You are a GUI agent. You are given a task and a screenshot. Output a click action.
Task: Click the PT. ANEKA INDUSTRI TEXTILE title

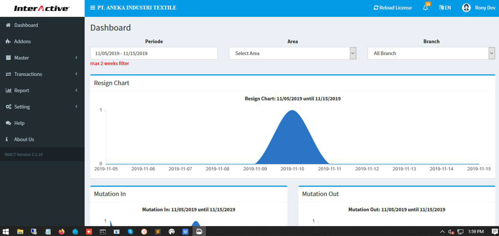[x=136, y=8]
